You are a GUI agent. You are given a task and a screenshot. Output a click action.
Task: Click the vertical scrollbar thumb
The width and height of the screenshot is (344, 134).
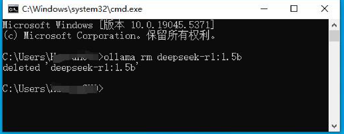click(x=334, y=36)
